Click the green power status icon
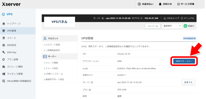The height and width of the screenshot is (99, 206). (x=185, y=26)
